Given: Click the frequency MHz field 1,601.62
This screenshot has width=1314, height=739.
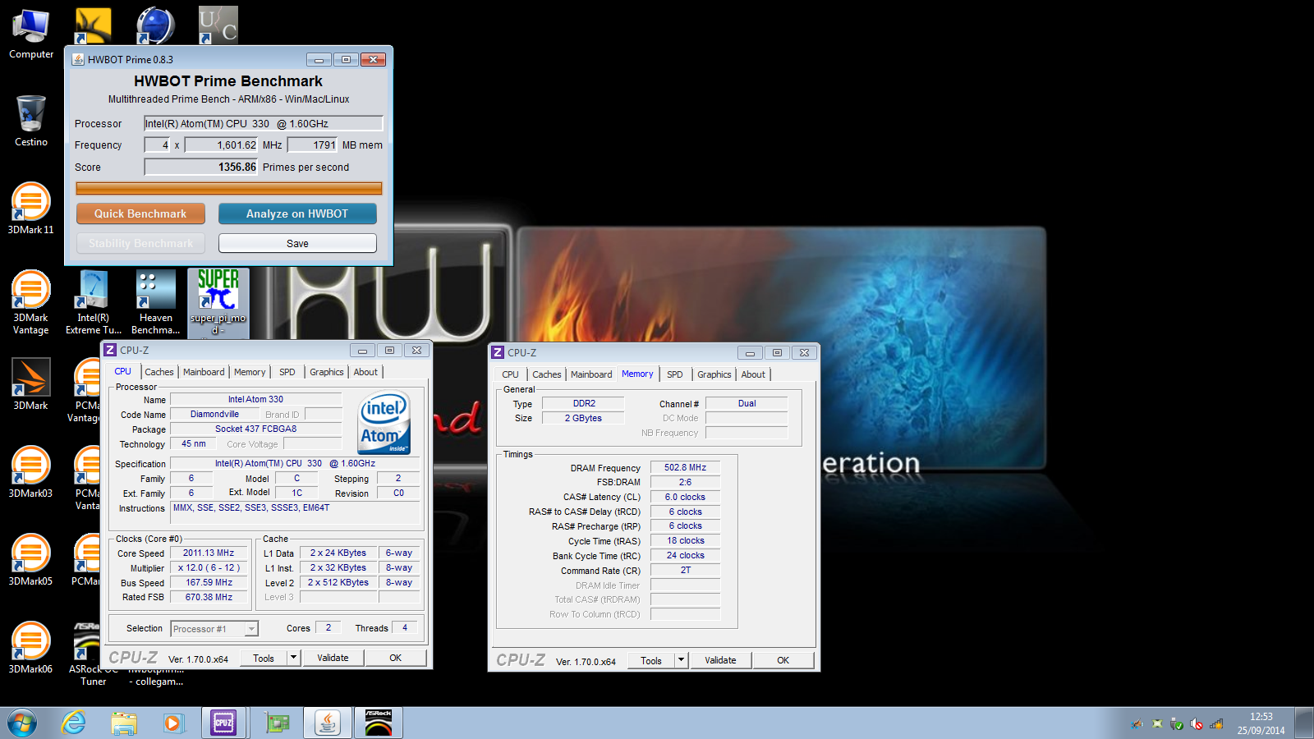Looking at the screenshot, I should pyautogui.click(x=222, y=145).
